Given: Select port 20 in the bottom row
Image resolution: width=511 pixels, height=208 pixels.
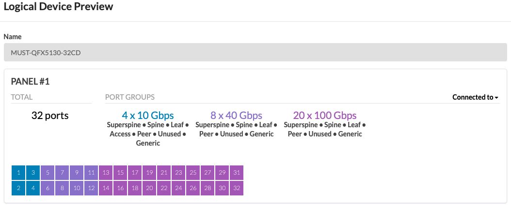Looking at the screenshot, I should [x=149, y=188].
